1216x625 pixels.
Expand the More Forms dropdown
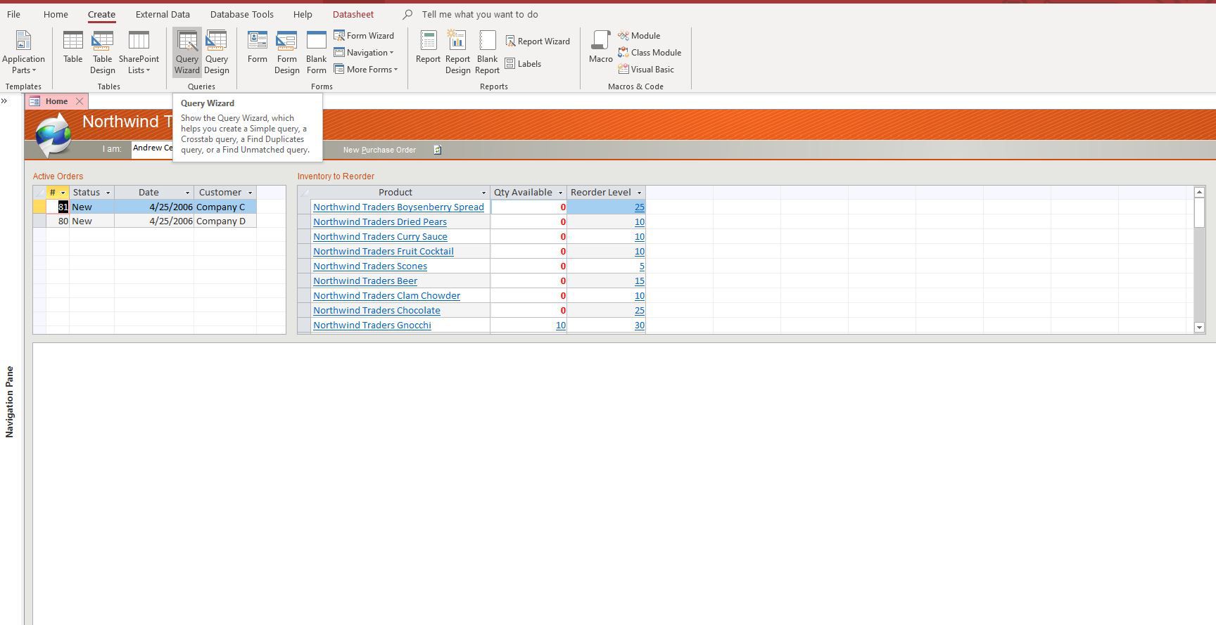point(366,70)
